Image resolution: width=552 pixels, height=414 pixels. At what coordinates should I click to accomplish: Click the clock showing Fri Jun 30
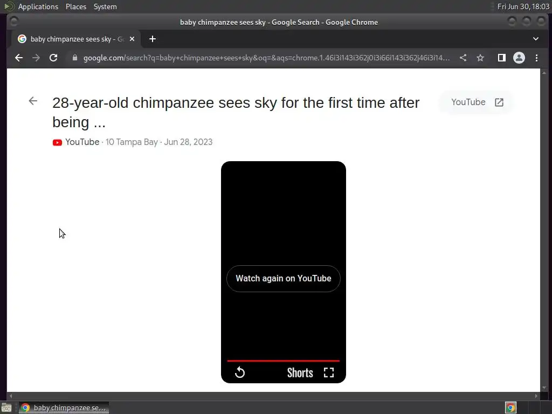[x=523, y=6]
